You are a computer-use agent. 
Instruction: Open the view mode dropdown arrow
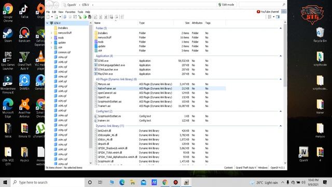coord(273,17)
